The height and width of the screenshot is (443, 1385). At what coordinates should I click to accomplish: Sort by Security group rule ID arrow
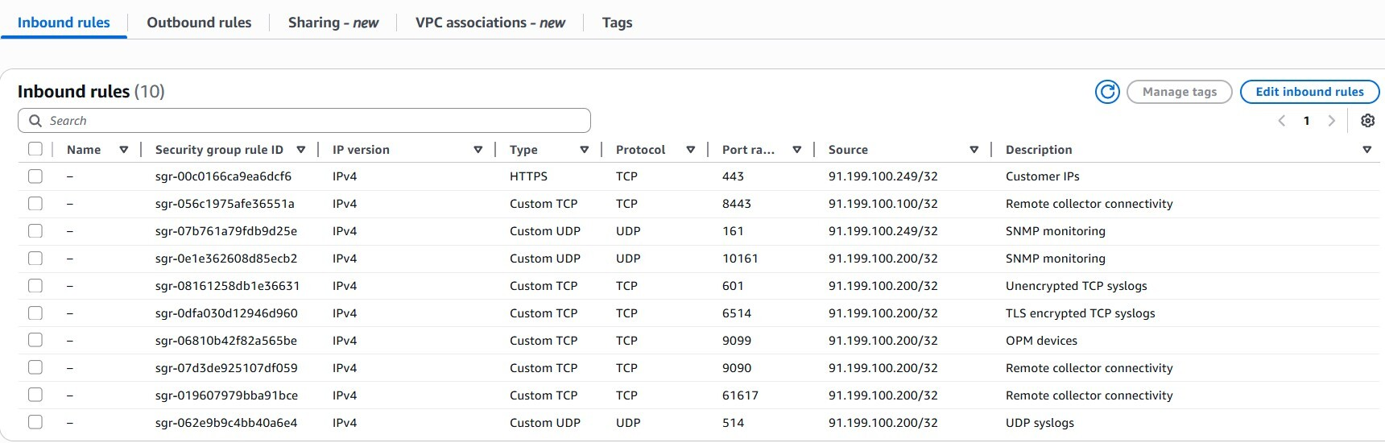coord(301,150)
